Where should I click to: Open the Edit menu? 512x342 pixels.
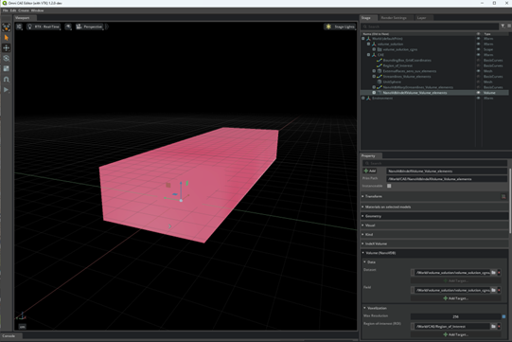tap(13, 10)
